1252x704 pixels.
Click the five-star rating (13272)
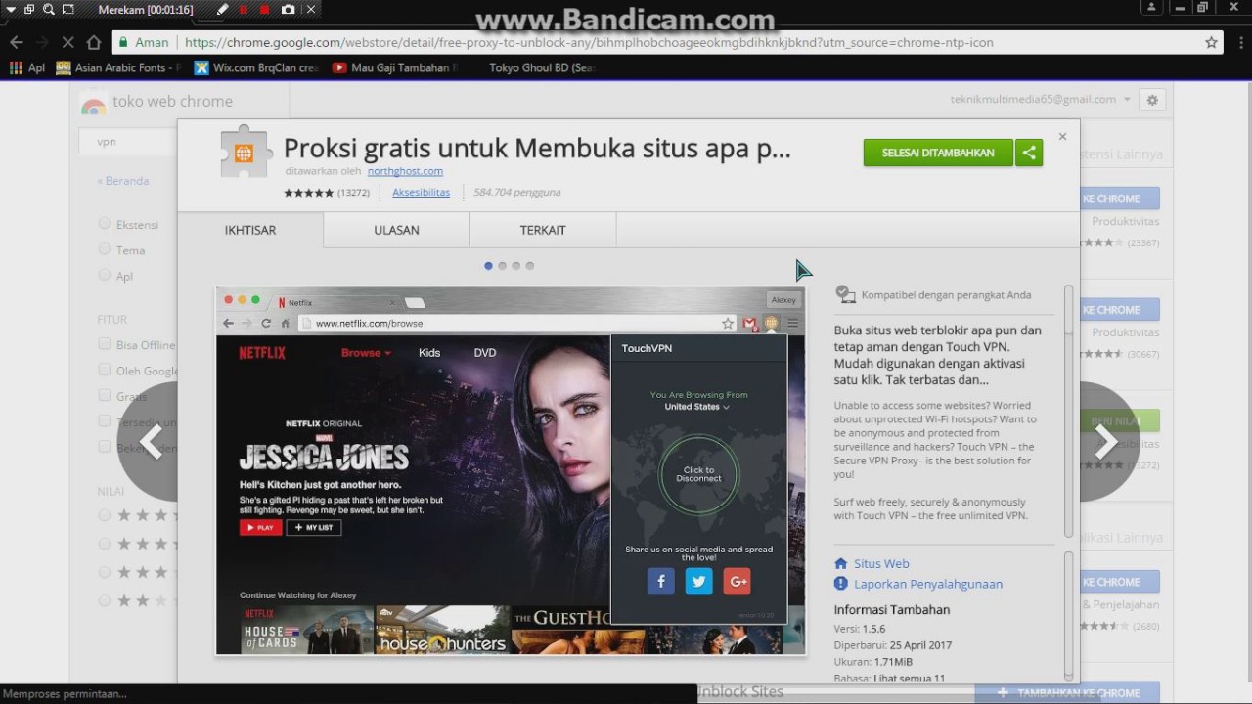coord(327,193)
